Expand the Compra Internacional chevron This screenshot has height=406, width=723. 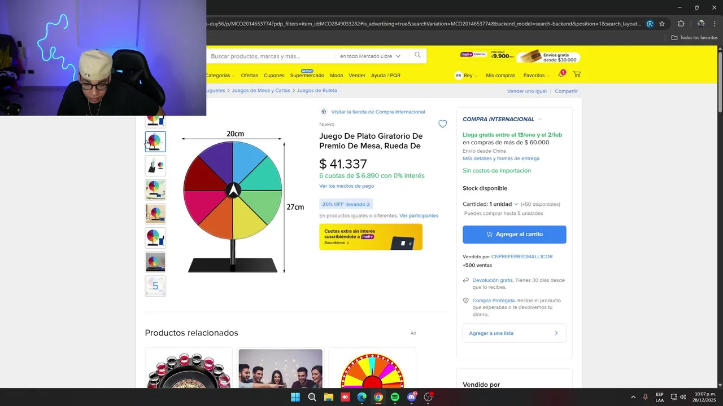tap(540, 120)
